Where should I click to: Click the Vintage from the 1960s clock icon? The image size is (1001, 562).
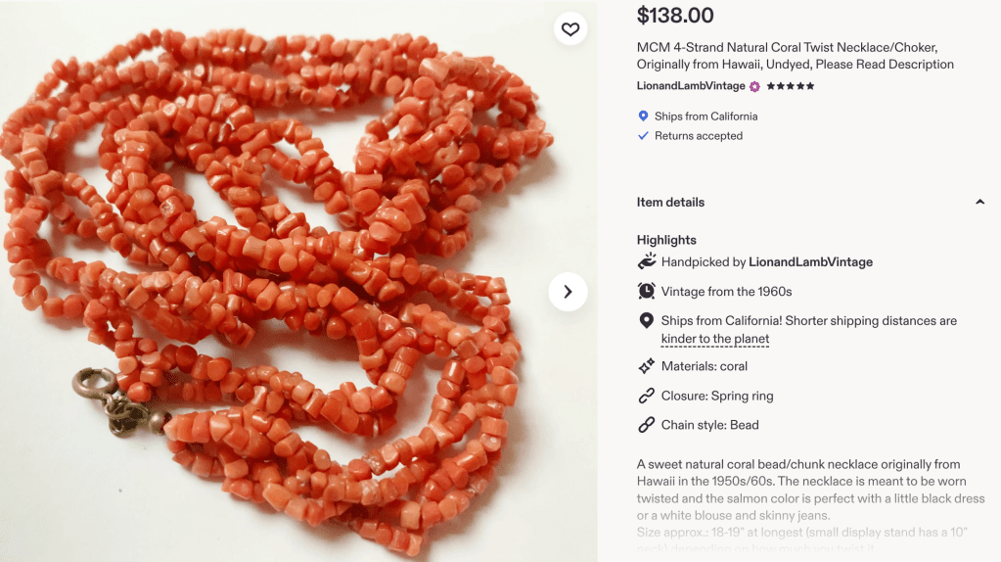(646, 291)
